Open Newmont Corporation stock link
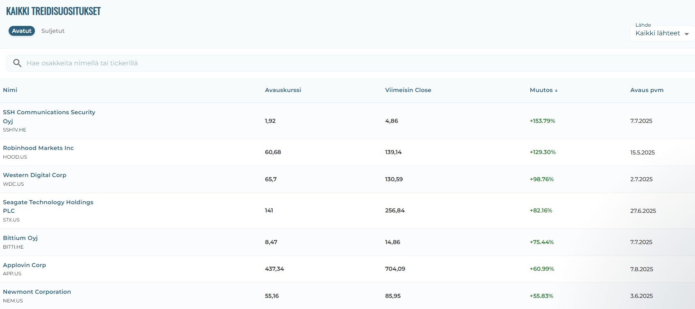Image resolution: width=695 pixels, height=309 pixels. 37,292
